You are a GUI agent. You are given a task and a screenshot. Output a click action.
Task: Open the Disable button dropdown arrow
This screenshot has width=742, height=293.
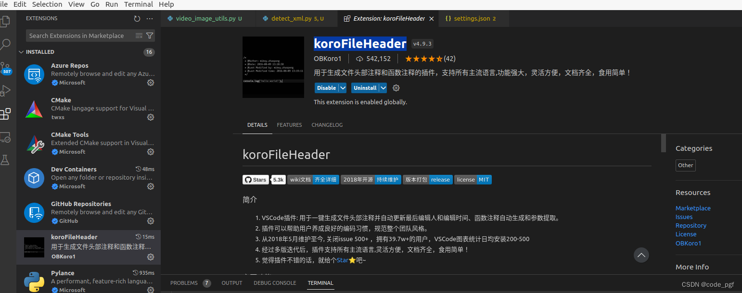tap(343, 88)
